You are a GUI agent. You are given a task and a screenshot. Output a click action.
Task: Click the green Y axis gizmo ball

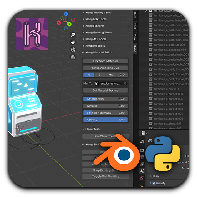(x=69, y=24)
